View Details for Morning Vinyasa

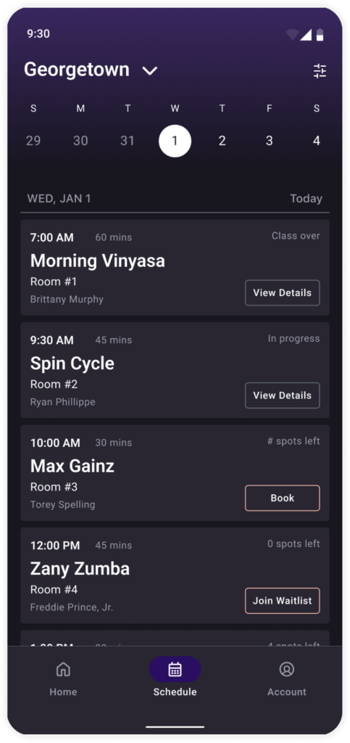click(x=283, y=293)
